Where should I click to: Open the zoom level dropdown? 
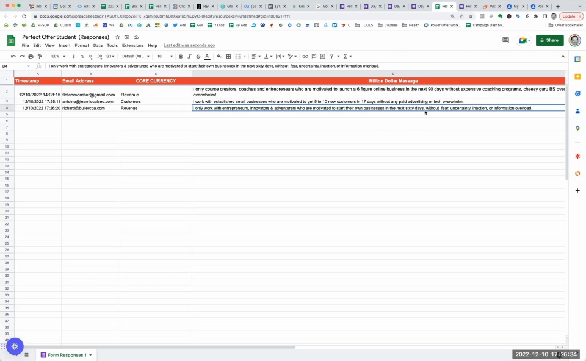click(57, 56)
